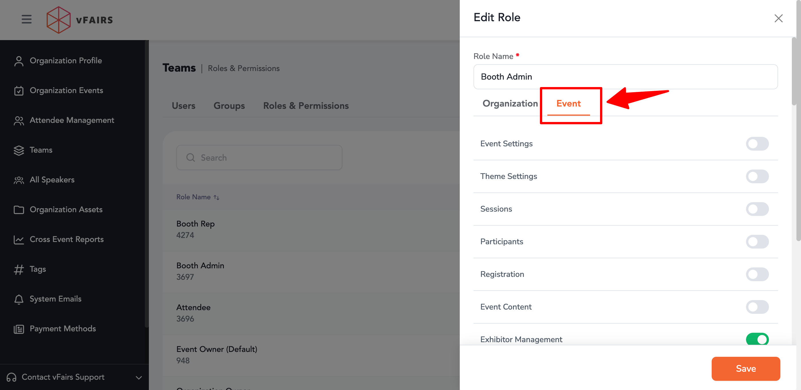The width and height of the screenshot is (801, 390).
Task: Click the Save button
Action: click(x=745, y=369)
